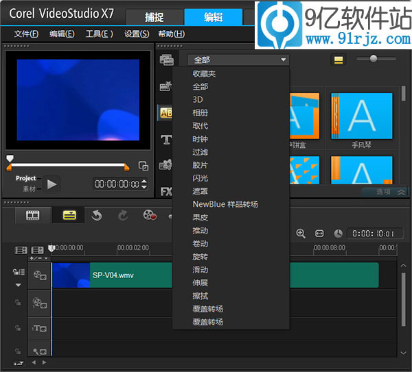Screen dimensions: 412x372
Task: Fit project in timeline window
Action: (319, 234)
